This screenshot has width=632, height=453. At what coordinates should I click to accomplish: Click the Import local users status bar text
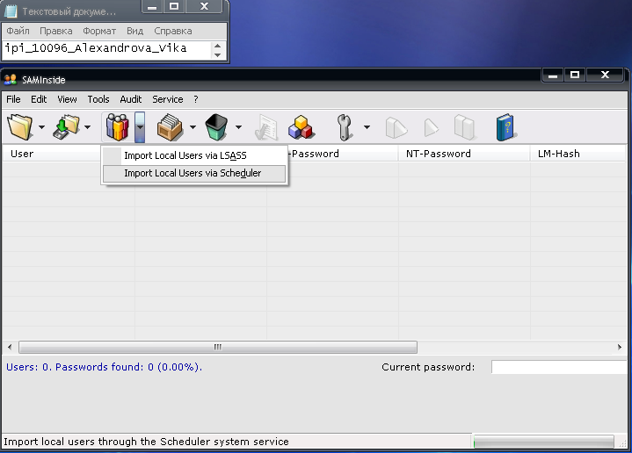click(x=146, y=442)
